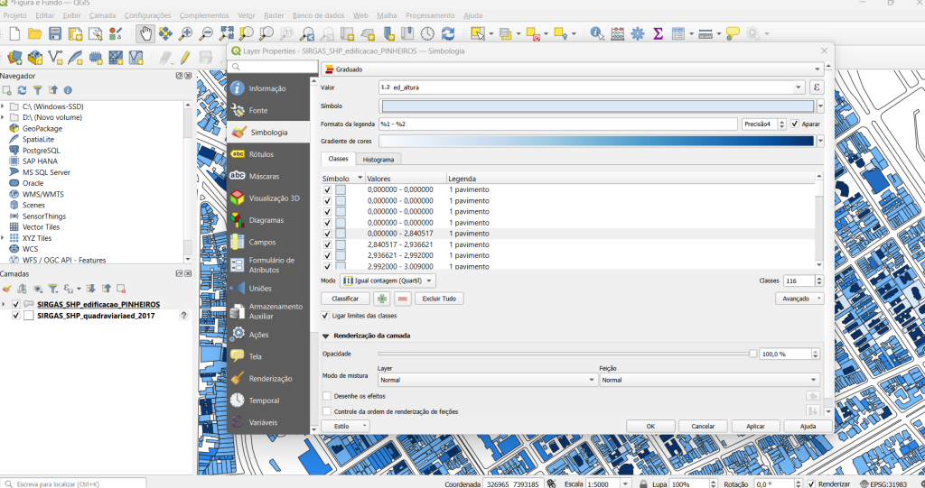Open Layer Styling brush icon in Camadas panel
Viewport: 925px width, 488px height.
click(6, 289)
